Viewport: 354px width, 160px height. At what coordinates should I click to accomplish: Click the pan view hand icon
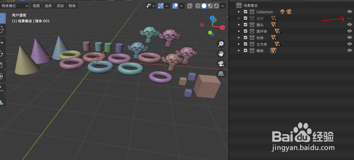[x=221, y=54]
